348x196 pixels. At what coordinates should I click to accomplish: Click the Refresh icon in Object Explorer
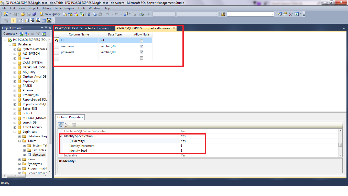[x=44, y=34]
